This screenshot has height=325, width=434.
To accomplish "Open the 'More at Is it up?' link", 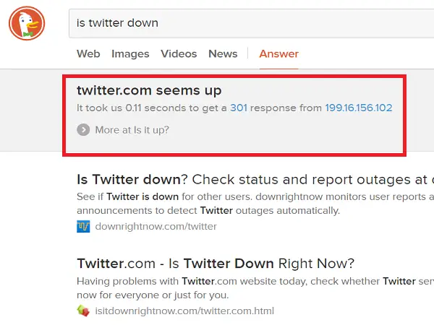I will click(132, 130).
